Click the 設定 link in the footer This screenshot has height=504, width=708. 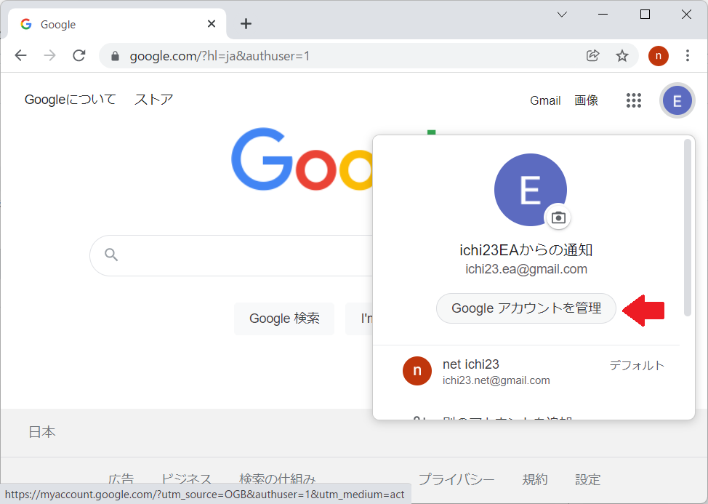click(x=587, y=479)
